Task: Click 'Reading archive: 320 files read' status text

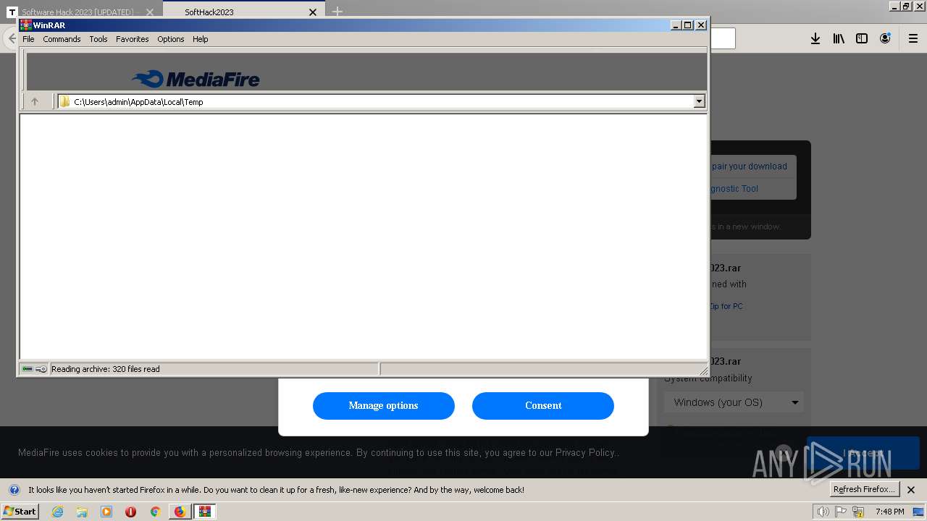Action: click(106, 369)
